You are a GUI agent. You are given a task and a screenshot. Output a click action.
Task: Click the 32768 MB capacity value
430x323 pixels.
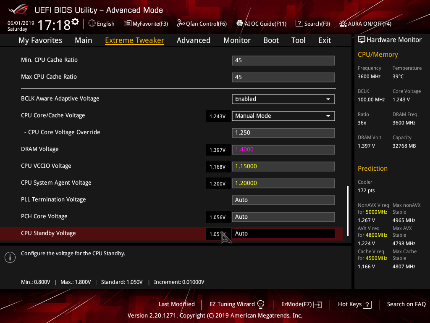click(404, 146)
